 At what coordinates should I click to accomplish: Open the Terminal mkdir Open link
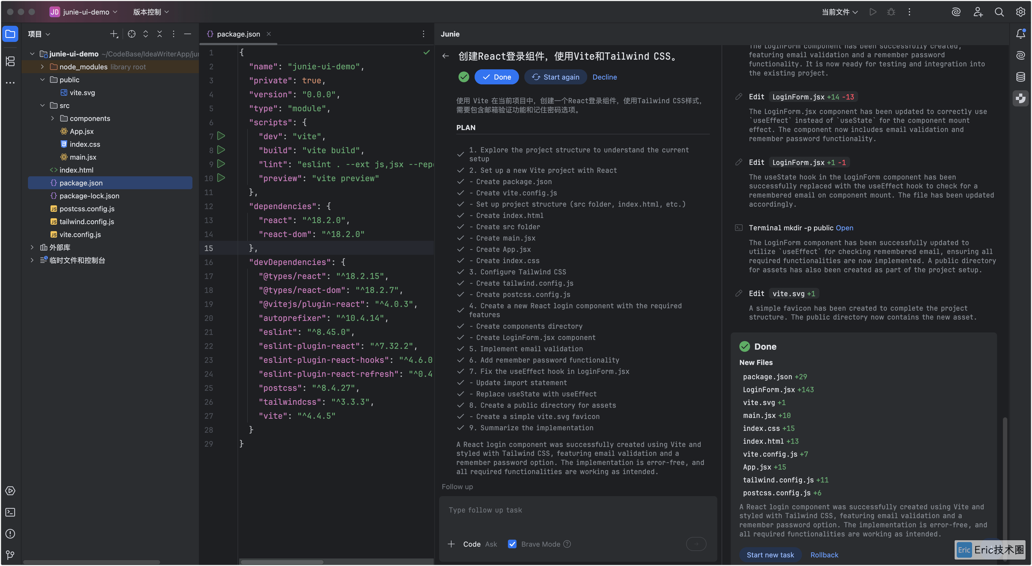point(844,228)
